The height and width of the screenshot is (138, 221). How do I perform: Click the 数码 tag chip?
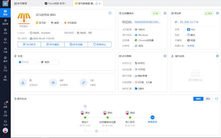[49, 62]
